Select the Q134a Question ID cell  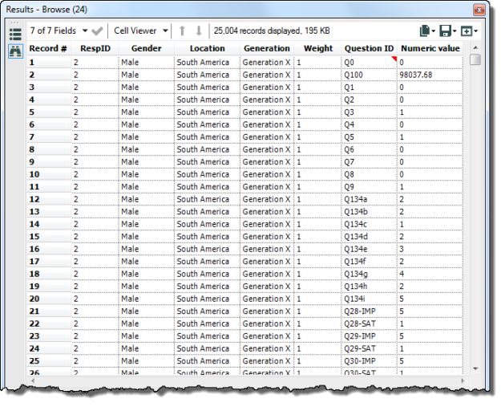coord(370,199)
